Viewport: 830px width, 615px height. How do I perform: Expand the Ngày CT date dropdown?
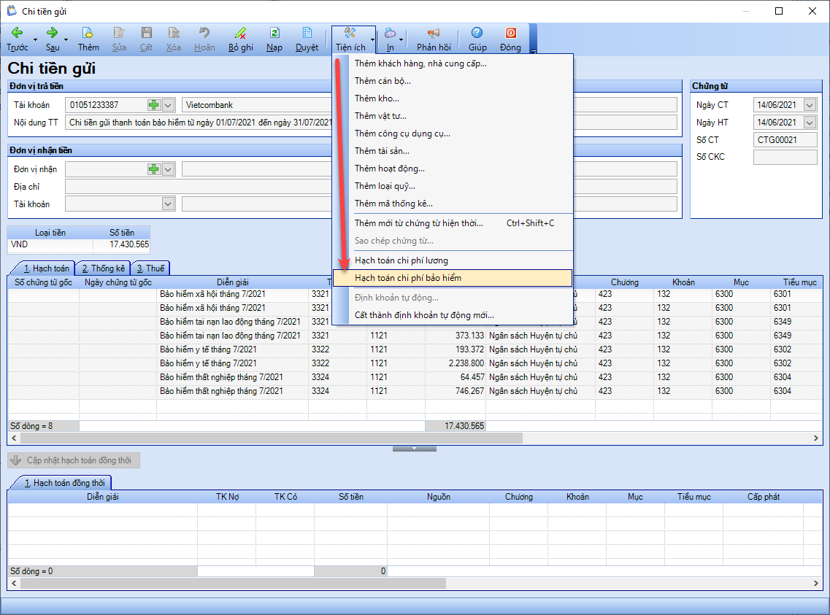tap(810, 105)
